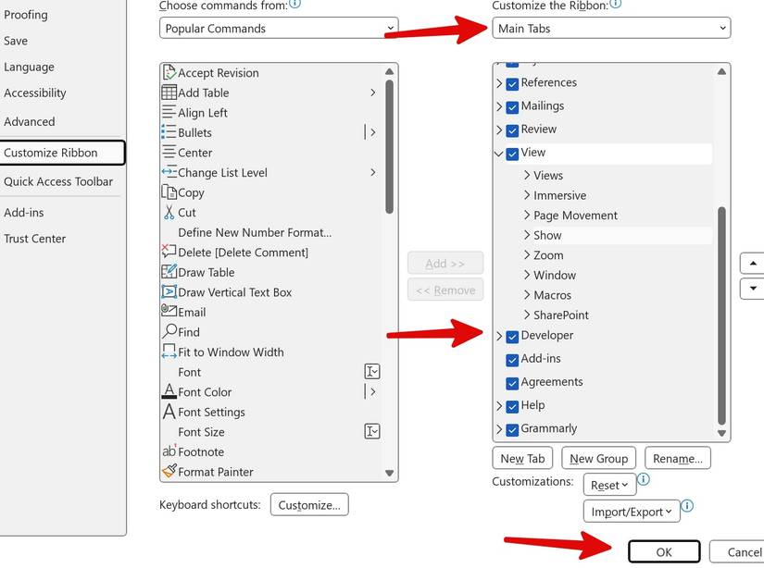Click the ribbon tabs list scrollbar thumb
The height and width of the screenshot is (568, 764).
(721, 315)
